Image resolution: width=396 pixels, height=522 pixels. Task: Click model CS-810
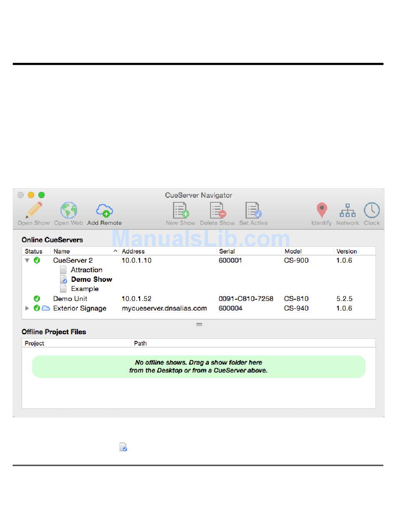coord(296,298)
